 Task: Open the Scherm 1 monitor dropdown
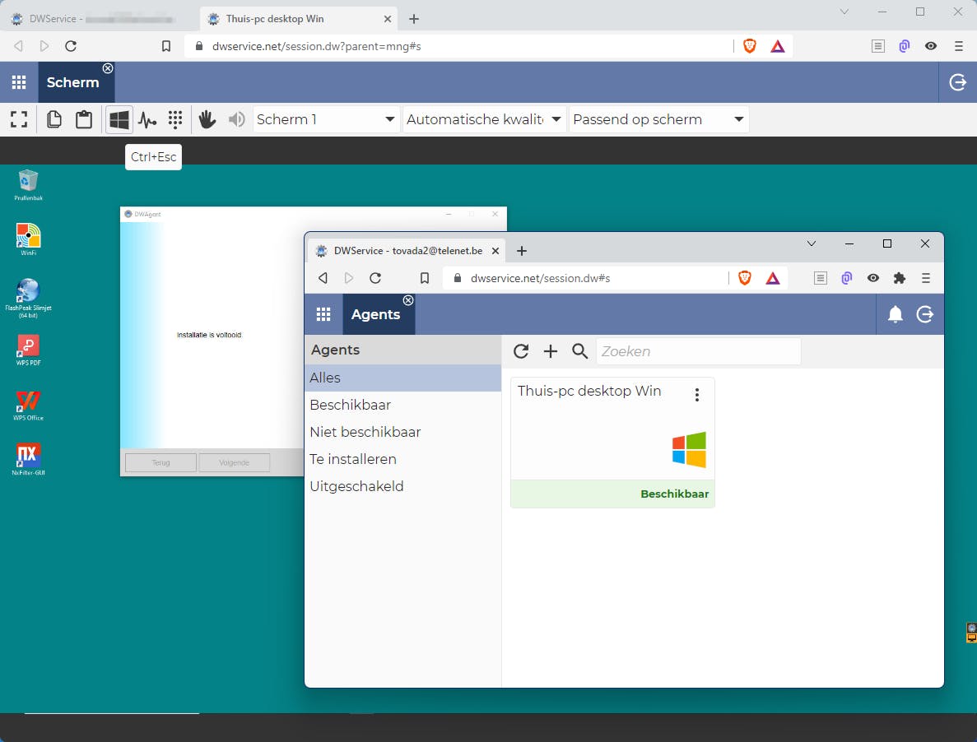pos(326,119)
